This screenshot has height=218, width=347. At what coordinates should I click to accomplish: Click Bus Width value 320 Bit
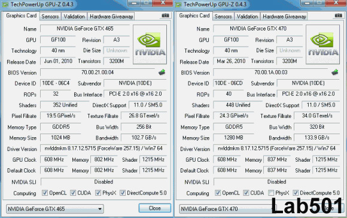(x=317, y=127)
